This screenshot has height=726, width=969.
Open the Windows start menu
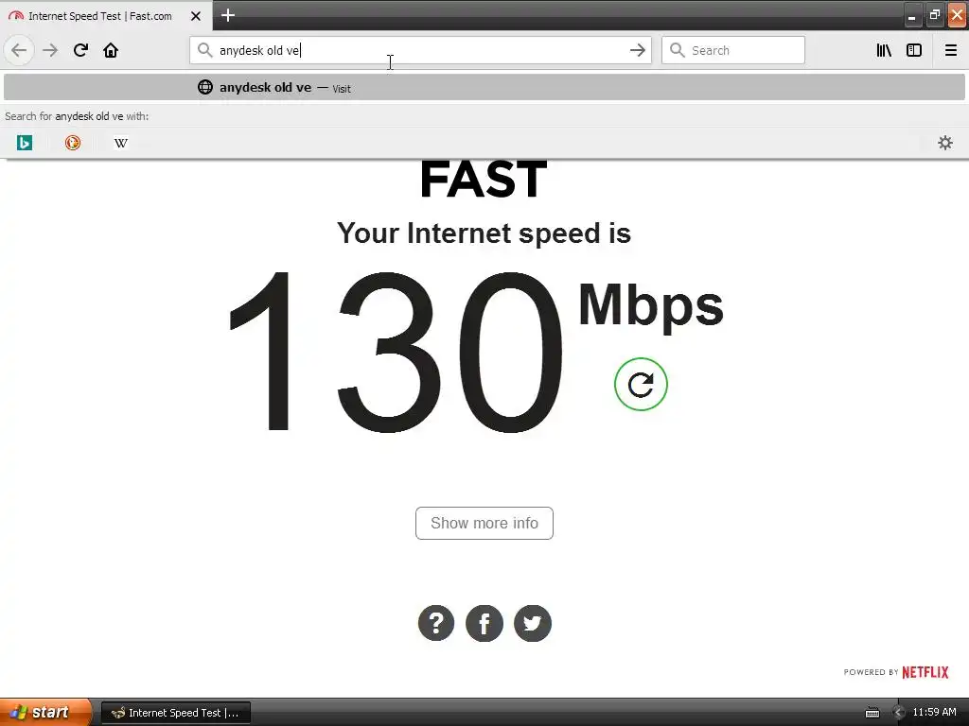click(45, 712)
